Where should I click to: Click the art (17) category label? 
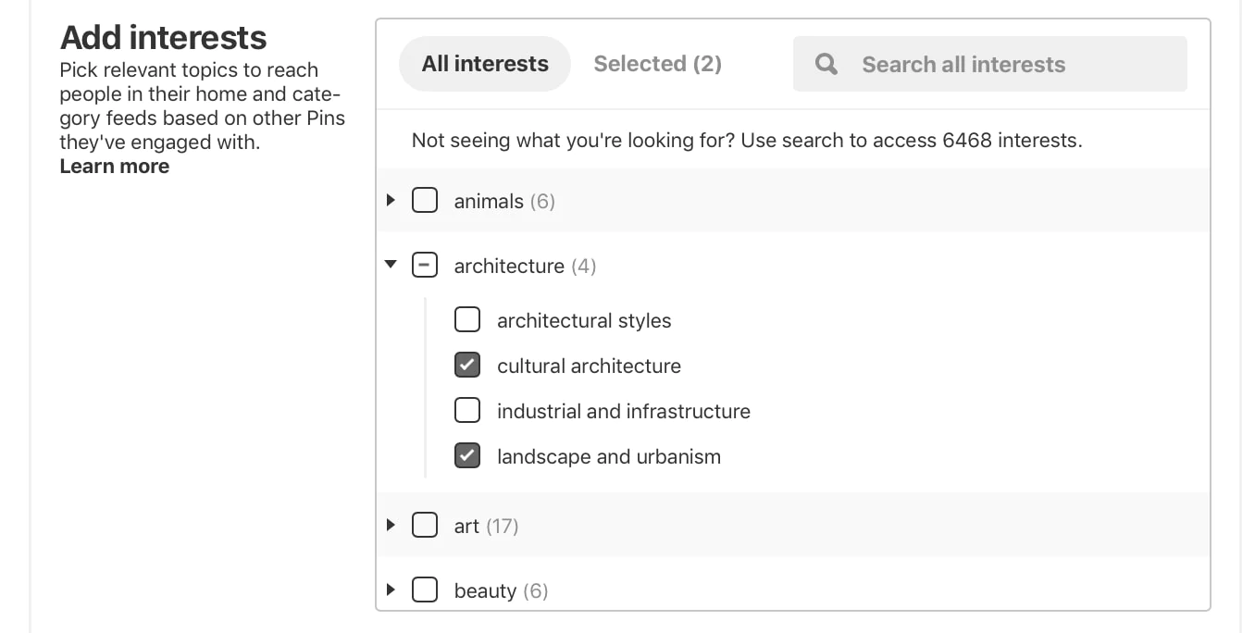point(485,527)
